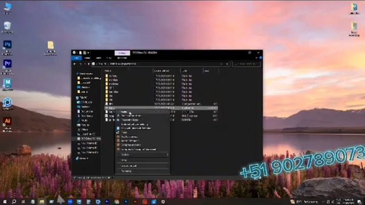This screenshot has width=365, height=205.
Task: Open File Explorer from the taskbar
Action: 42,202
